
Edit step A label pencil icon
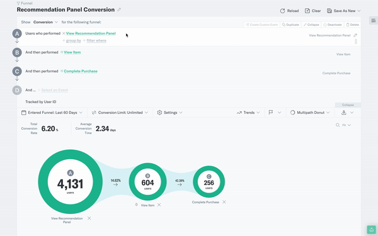355,35
